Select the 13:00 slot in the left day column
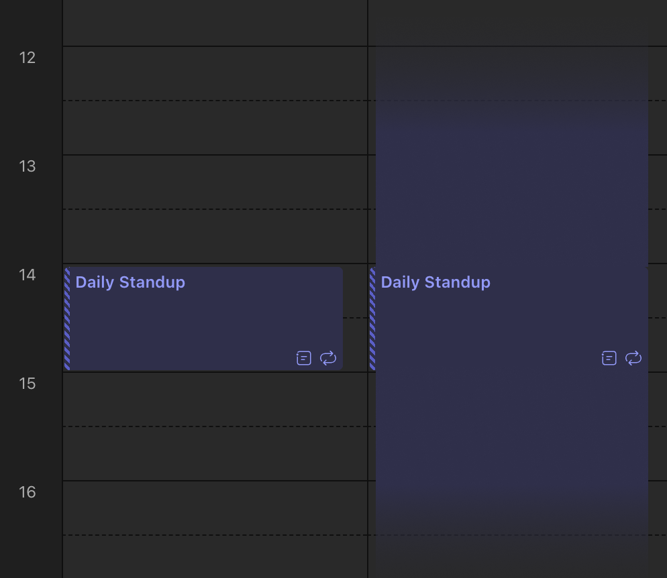This screenshot has width=667, height=578. [215, 182]
